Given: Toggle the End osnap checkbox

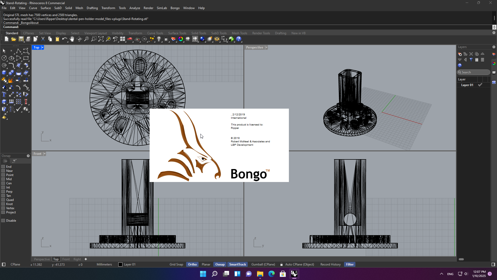Looking at the screenshot, I should 3,167.
